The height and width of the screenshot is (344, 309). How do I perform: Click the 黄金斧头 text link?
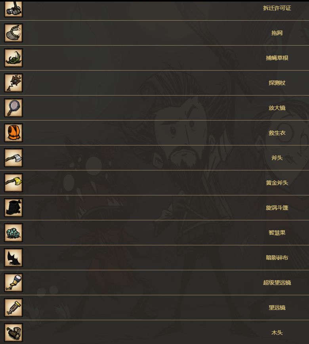277,183
